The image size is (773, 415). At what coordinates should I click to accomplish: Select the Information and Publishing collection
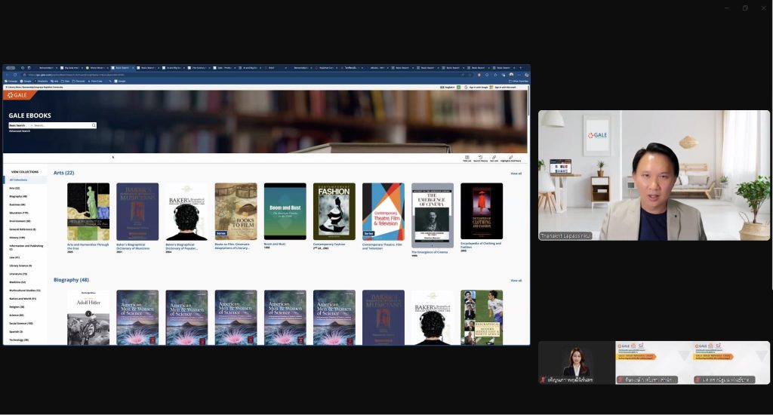point(26,247)
